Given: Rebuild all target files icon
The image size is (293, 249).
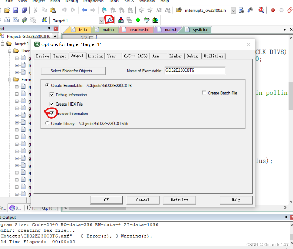Looking at the screenshot, I should [x=16, y=20].
